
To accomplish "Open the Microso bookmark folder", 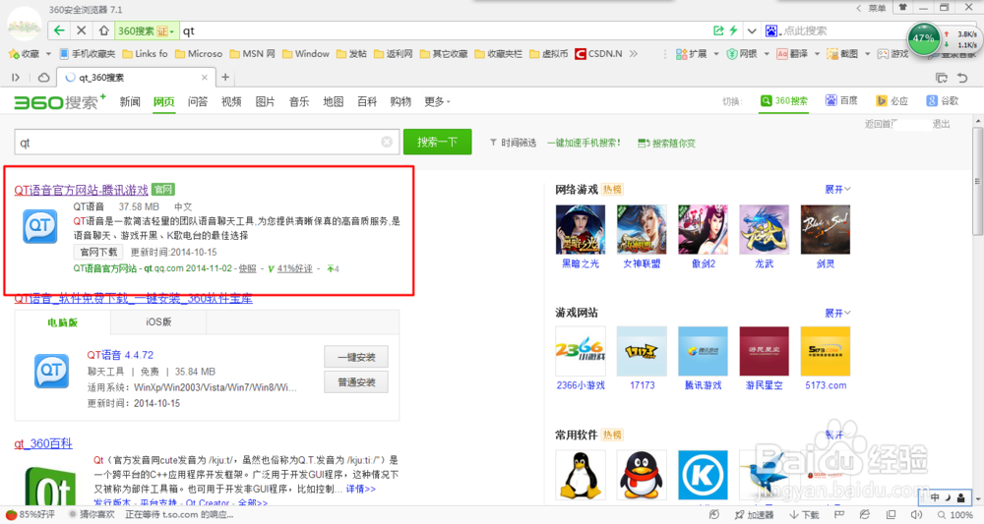I will pyautogui.click(x=199, y=54).
